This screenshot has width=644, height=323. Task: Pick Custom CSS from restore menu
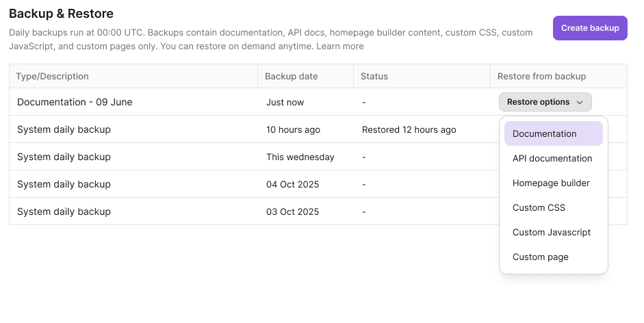tap(553, 207)
